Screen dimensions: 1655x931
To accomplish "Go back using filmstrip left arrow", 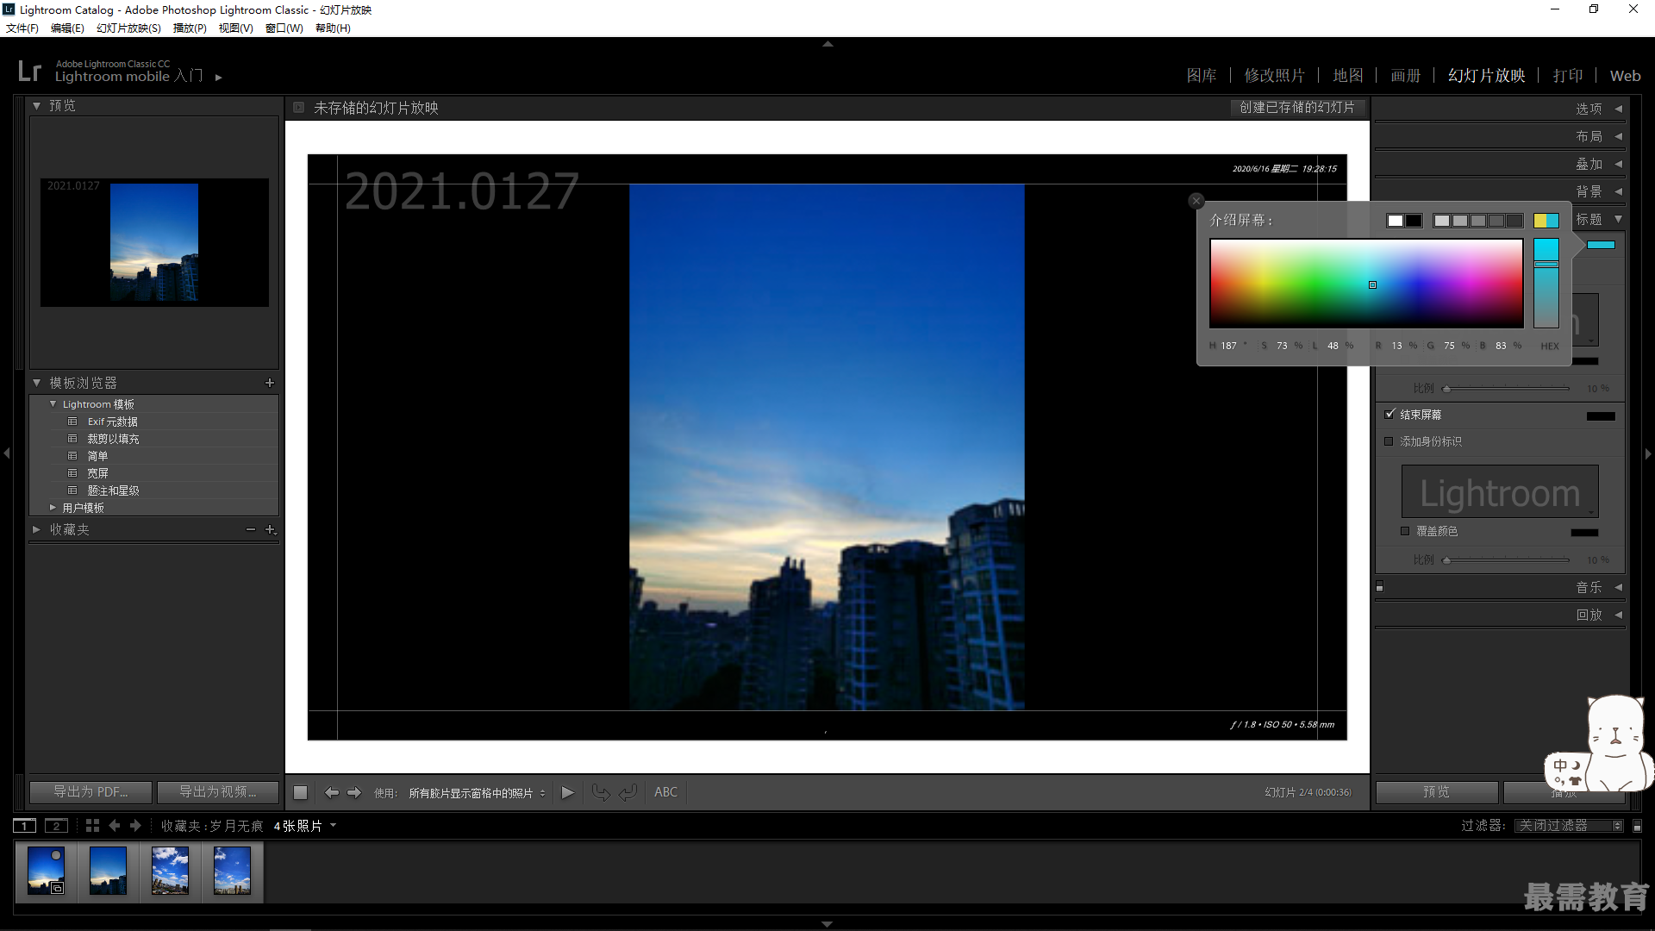I will click(115, 826).
